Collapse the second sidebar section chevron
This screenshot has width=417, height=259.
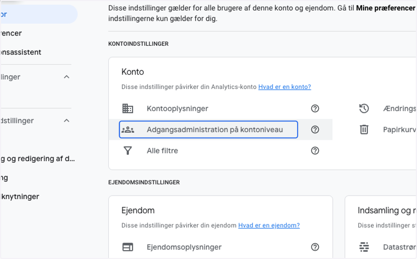click(x=67, y=120)
